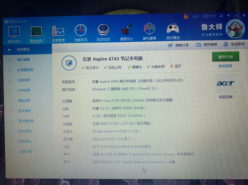The height and width of the screenshot is (185, 248).
Task: Click 友达 AUO183C display text
Action: click(113, 139)
